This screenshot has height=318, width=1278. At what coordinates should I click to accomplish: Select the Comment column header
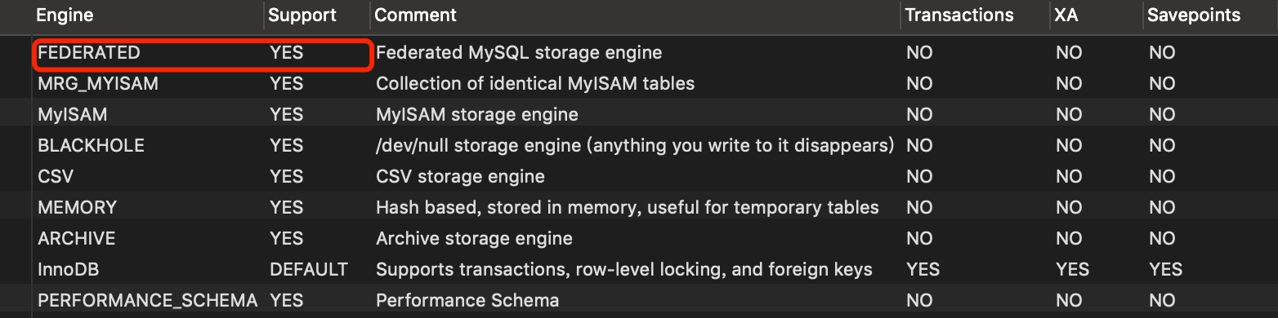pyautogui.click(x=415, y=15)
